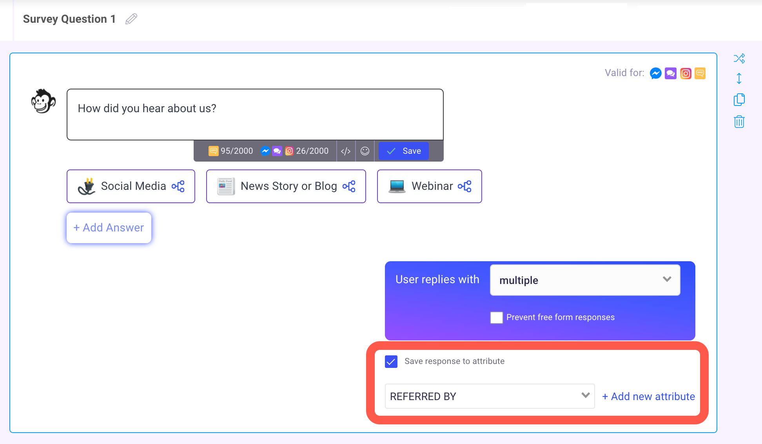
Task: Click Add new attribute link
Action: click(649, 397)
